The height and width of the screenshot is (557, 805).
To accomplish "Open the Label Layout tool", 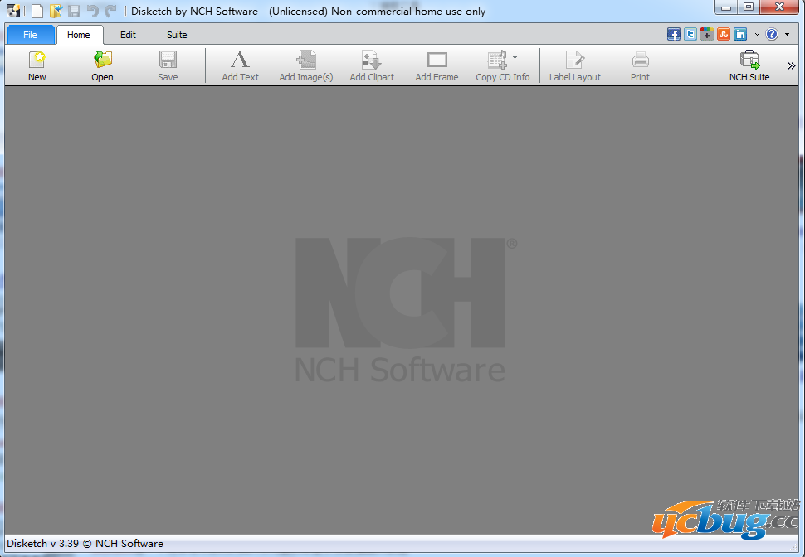I will (x=574, y=65).
